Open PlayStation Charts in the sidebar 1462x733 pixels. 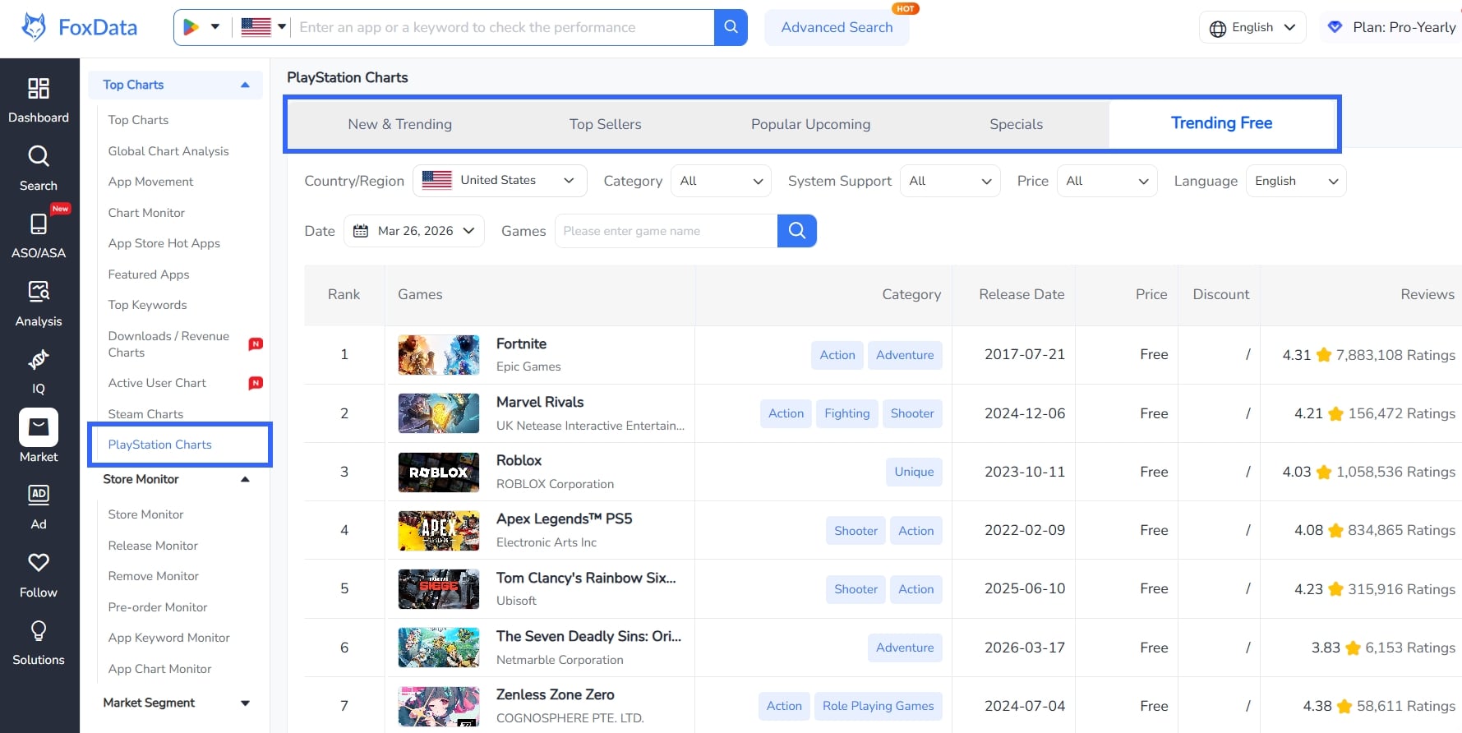(x=160, y=445)
